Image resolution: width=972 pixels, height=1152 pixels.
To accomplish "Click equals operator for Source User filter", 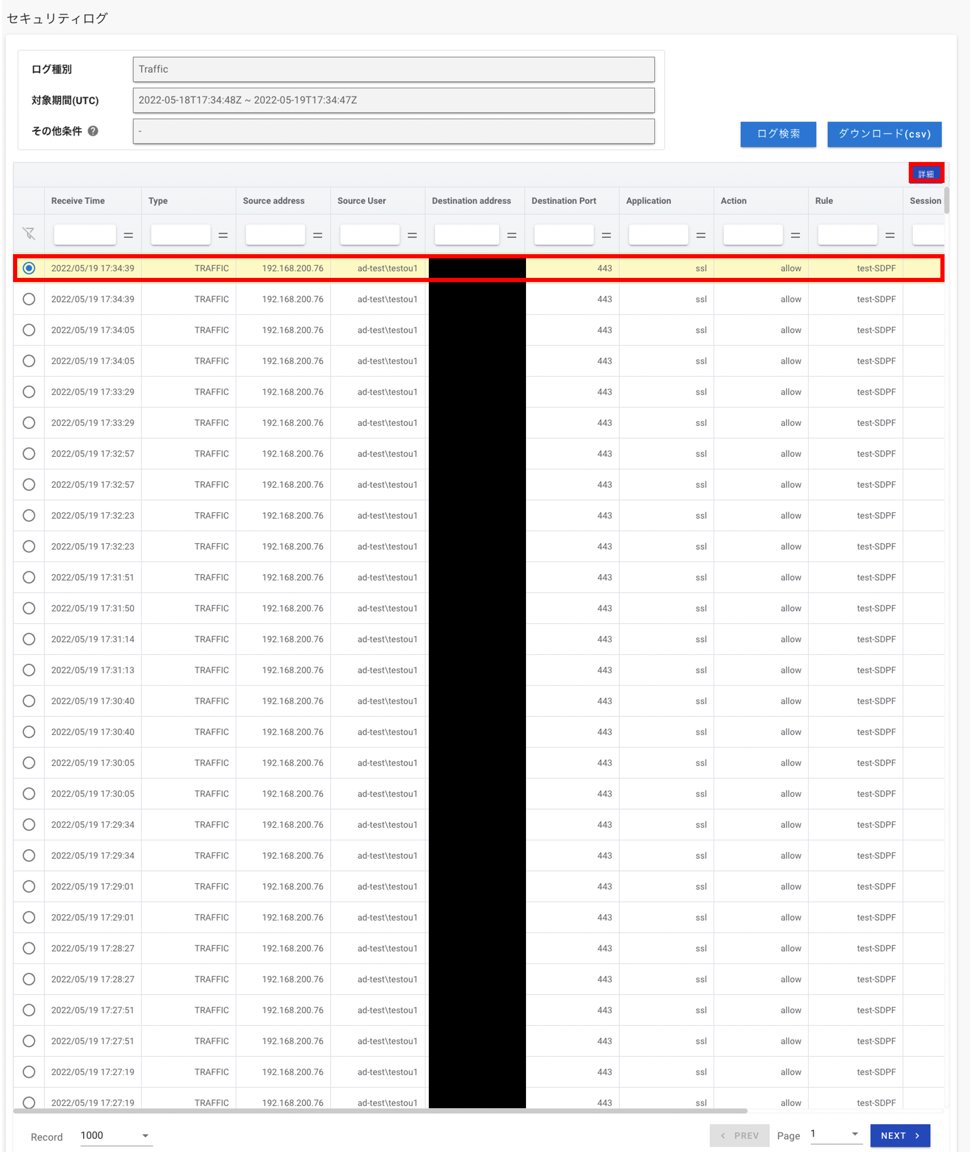I will tap(412, 235).
